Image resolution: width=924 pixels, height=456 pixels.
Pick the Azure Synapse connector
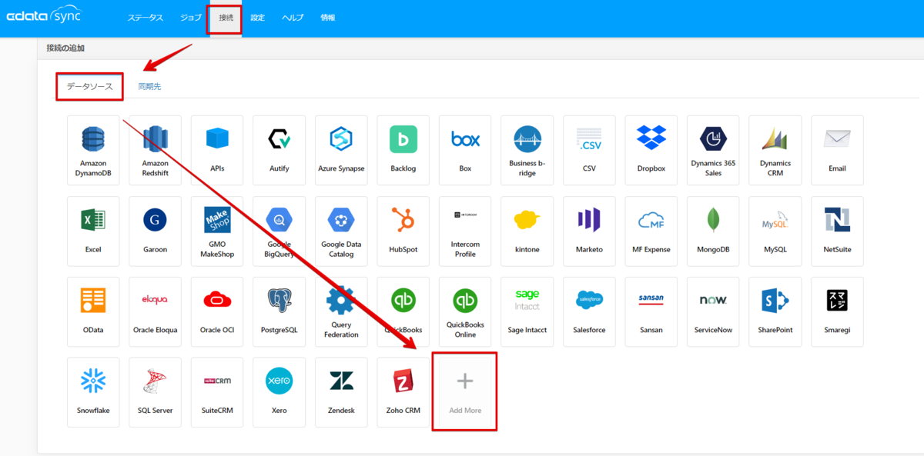click(x=341, y=150)
